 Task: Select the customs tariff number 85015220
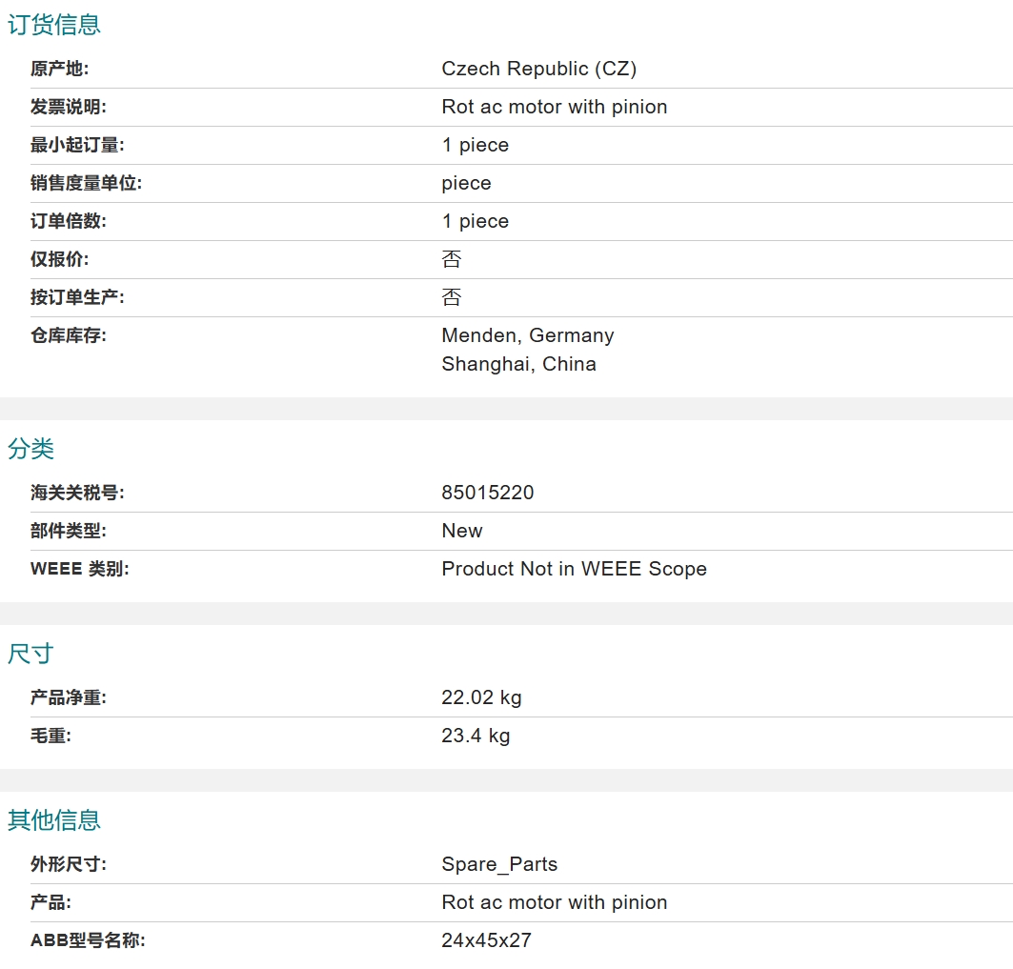[488, 493]
